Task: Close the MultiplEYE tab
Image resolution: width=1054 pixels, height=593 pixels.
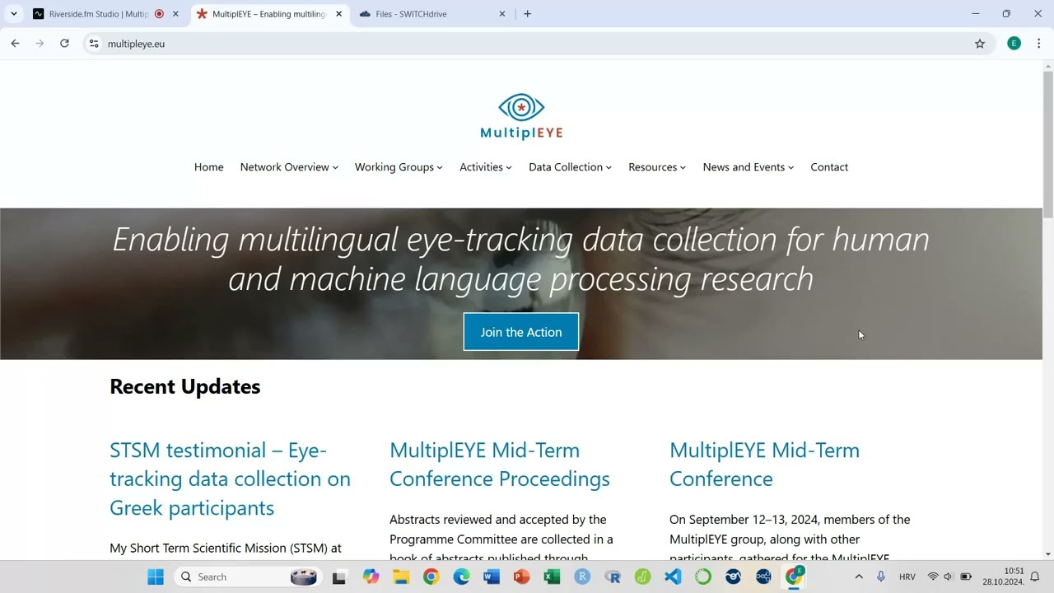Action: [338, 14]
